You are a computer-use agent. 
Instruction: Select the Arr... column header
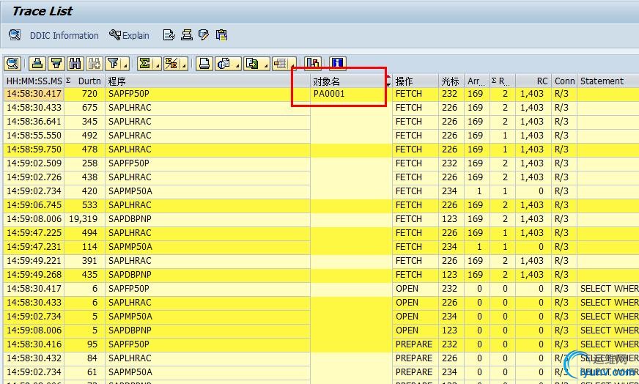[476, 81]
